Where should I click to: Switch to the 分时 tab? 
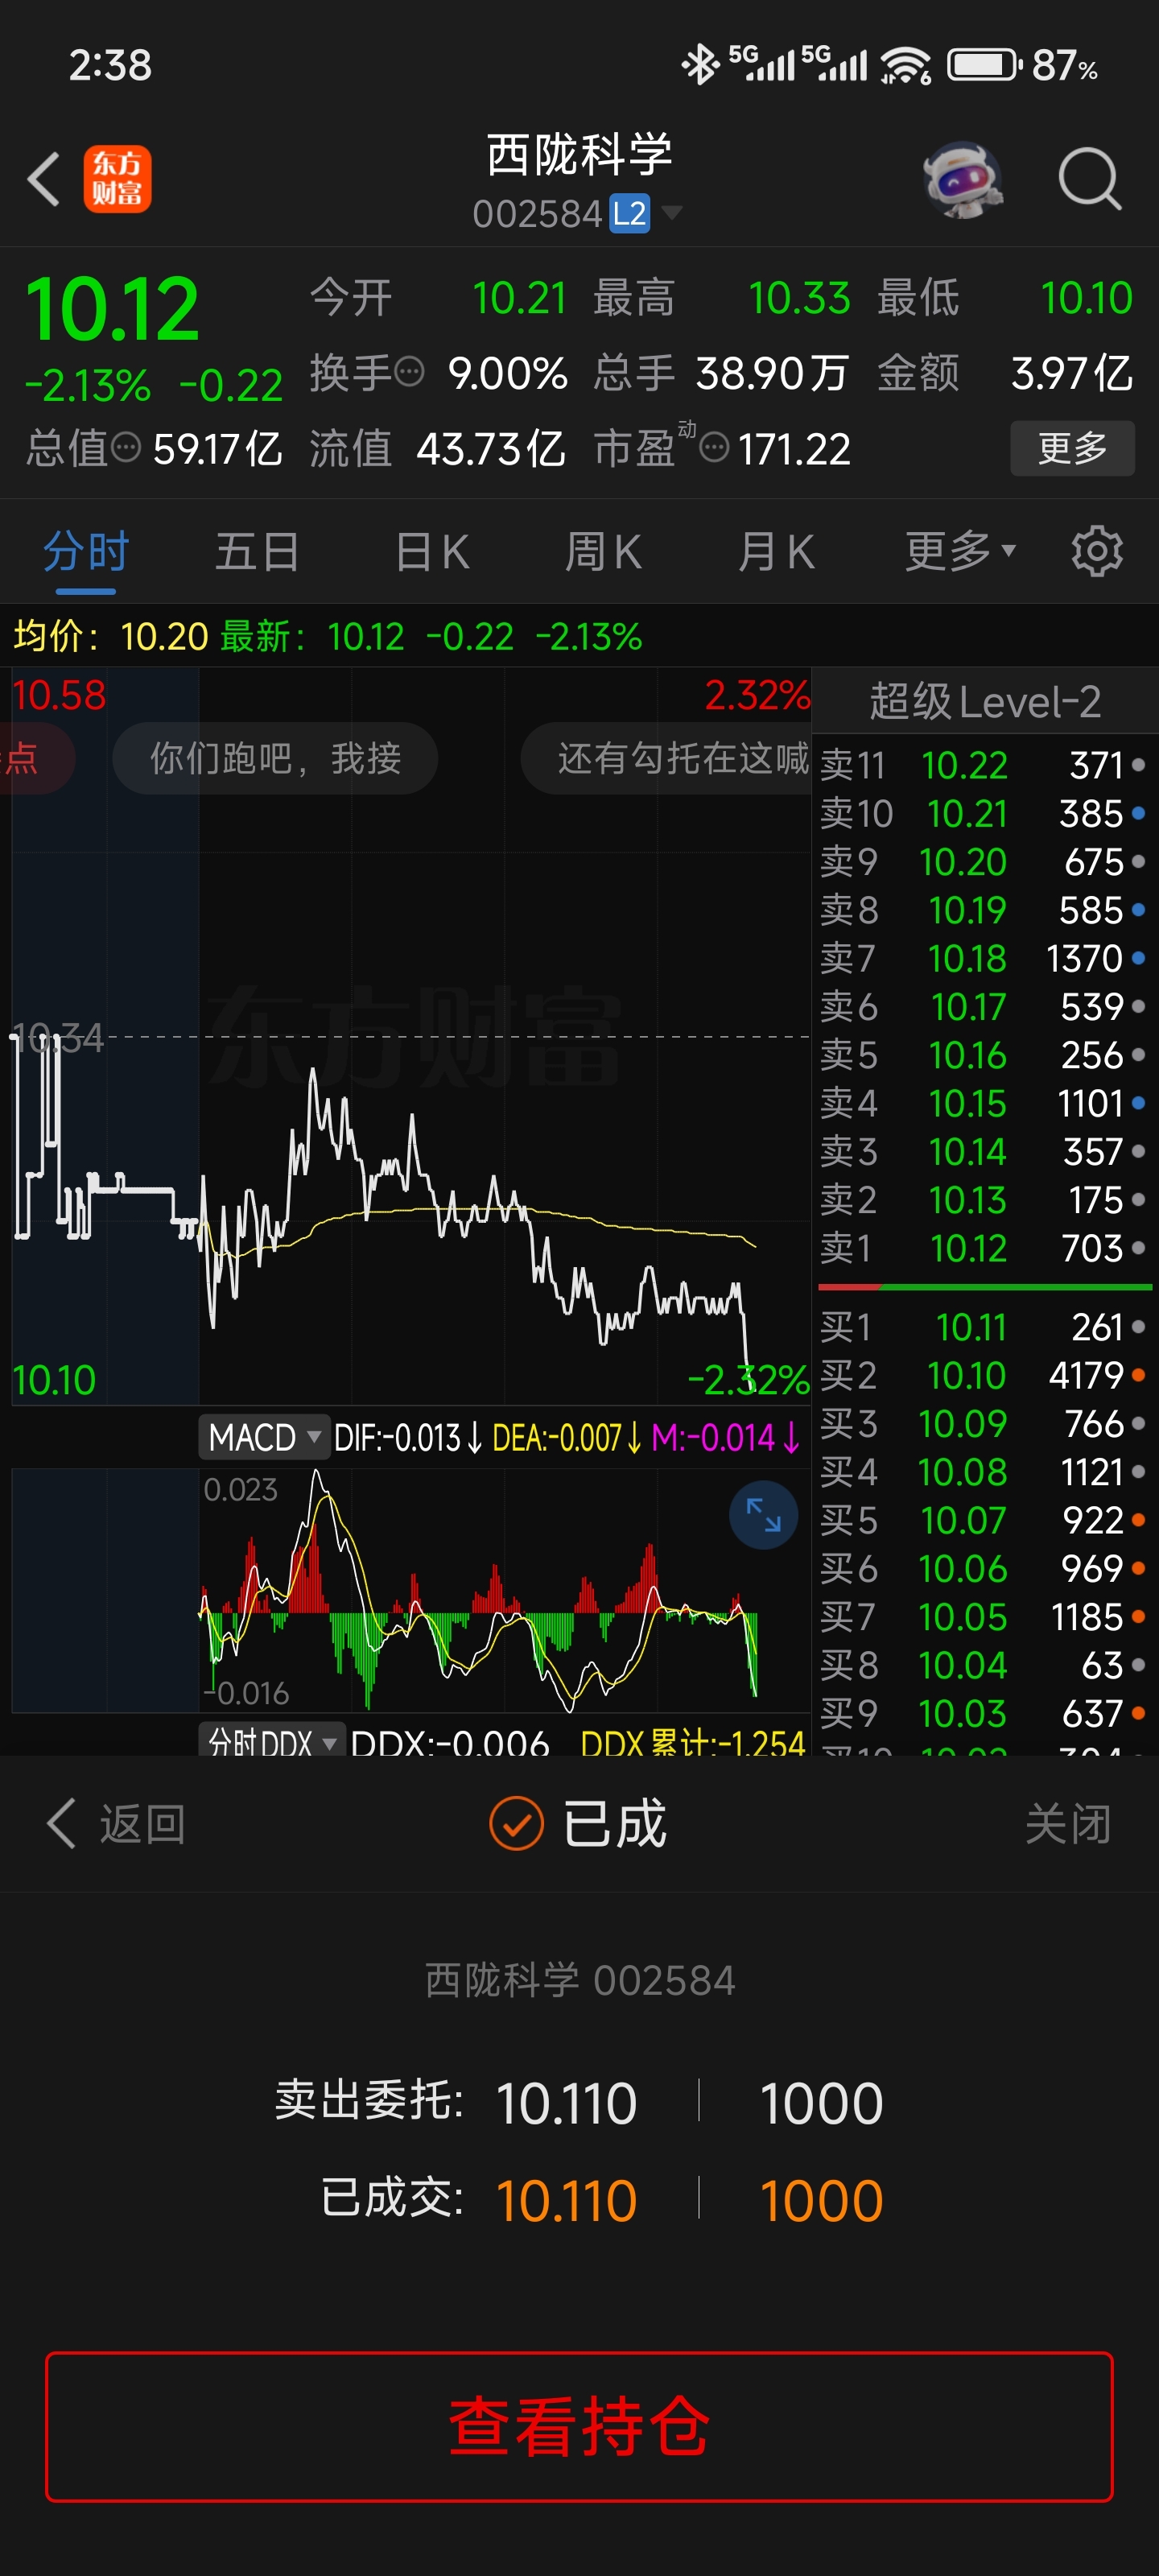pos(86,551)
